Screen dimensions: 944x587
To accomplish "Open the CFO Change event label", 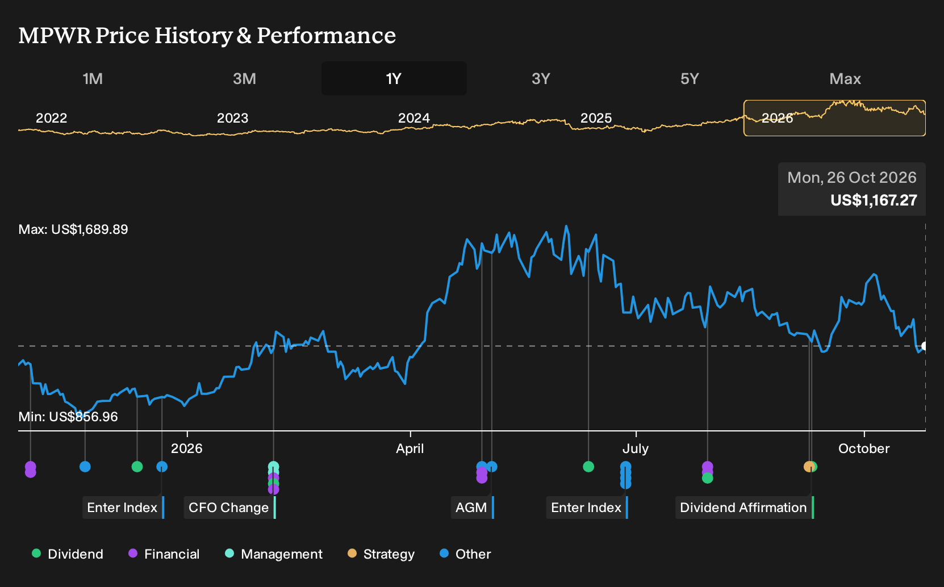I will 229,508.
